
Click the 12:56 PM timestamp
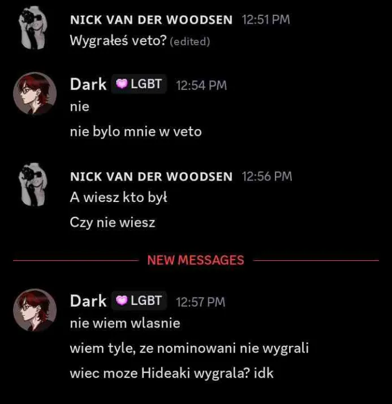[267, 177]
